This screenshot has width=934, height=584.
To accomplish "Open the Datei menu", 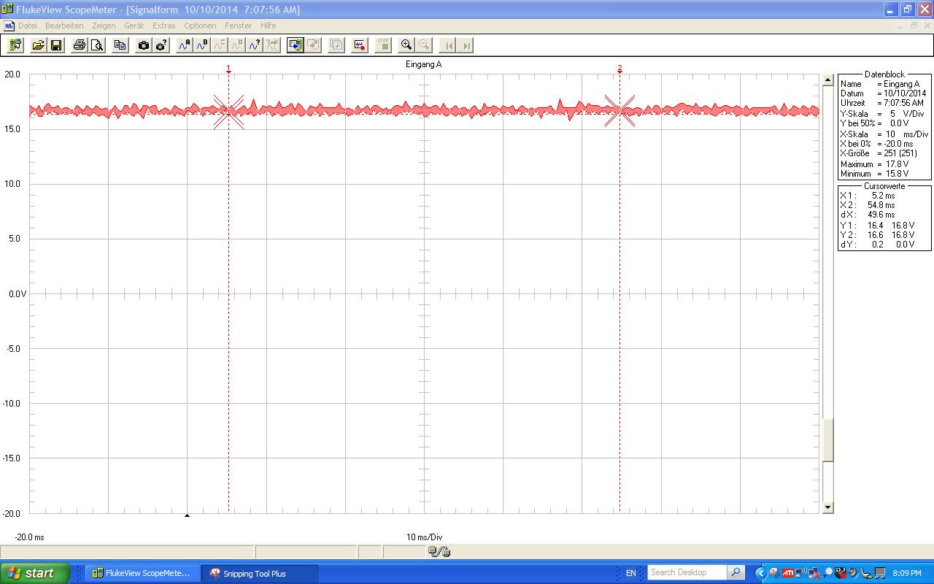I will pos(27,26).
